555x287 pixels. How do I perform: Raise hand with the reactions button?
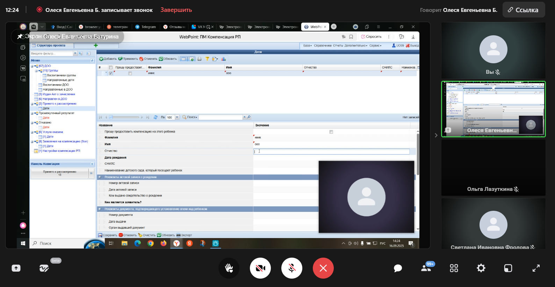coord(229,268)
